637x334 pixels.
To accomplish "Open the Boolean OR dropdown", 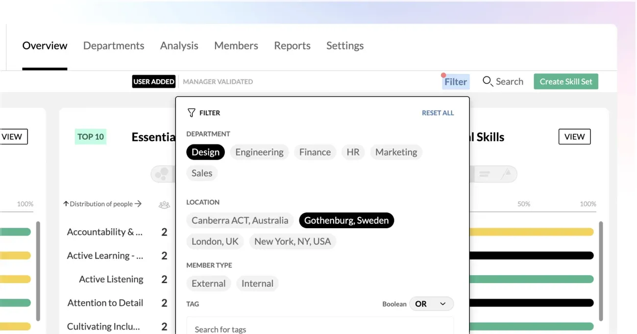I will tap(431, 304).
